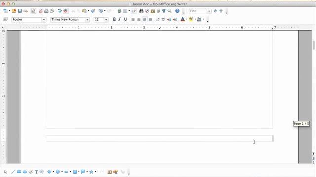Toggle Underline formatting
This screenshot has height=177, width=316.
[x=125, y=19]
